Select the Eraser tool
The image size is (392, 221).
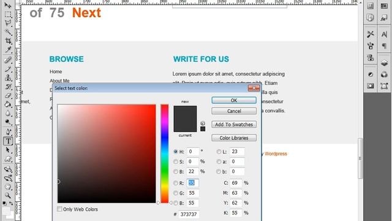tap(8, 96)
